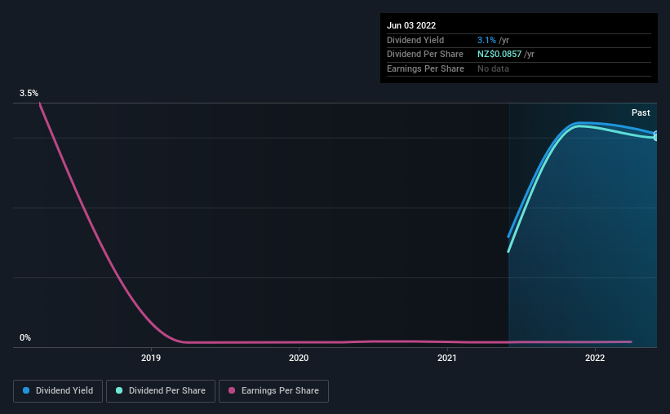Click the tooltip 'Dividend Per Share' row label
Image resolution: width=670 pixels, height=414 pixels.
click(x=424, y=55)
